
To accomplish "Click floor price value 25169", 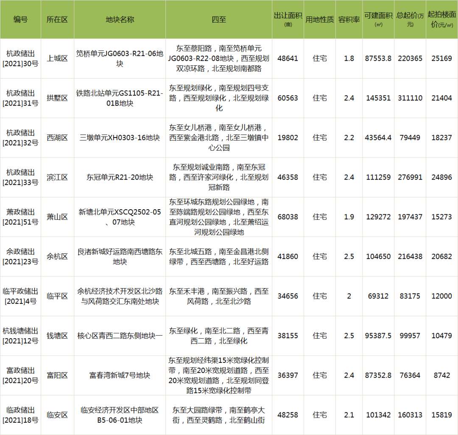I will (x=442, y=59).
